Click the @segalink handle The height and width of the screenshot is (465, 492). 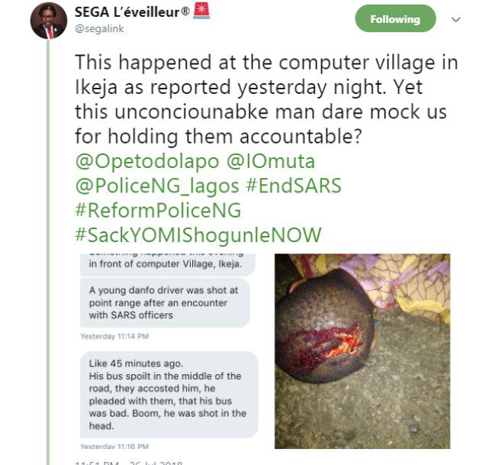(99, 28)
